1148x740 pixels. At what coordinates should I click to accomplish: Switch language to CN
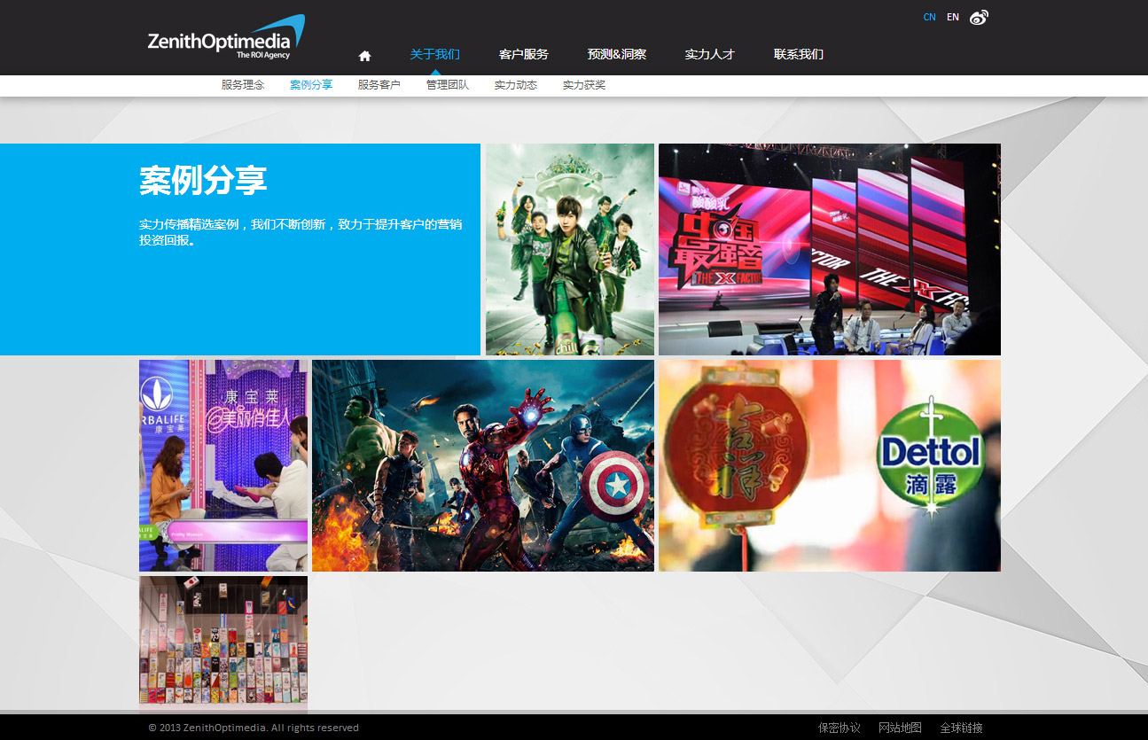929,17
